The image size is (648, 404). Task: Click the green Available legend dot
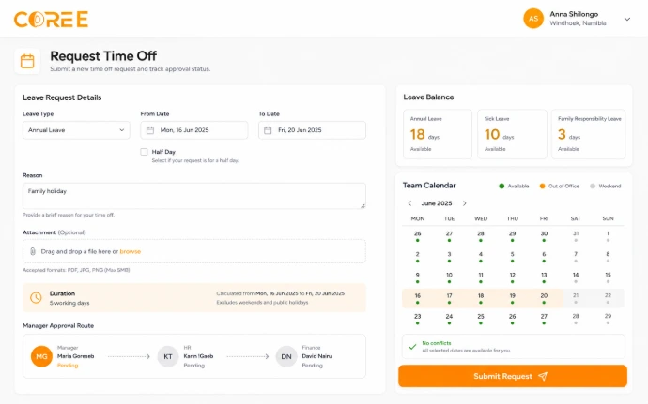(501, 187)
